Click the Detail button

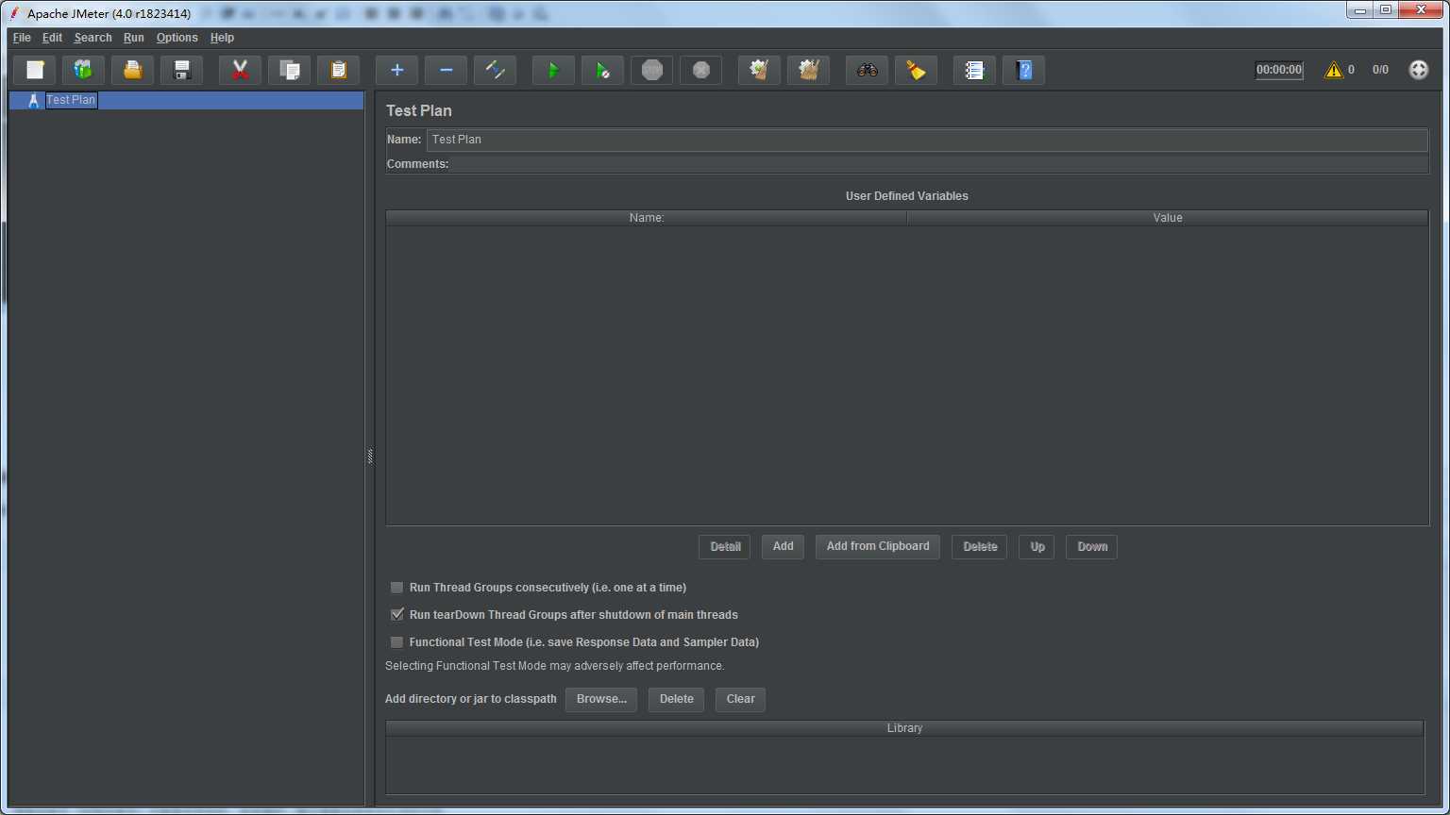(x=725, y=547)
